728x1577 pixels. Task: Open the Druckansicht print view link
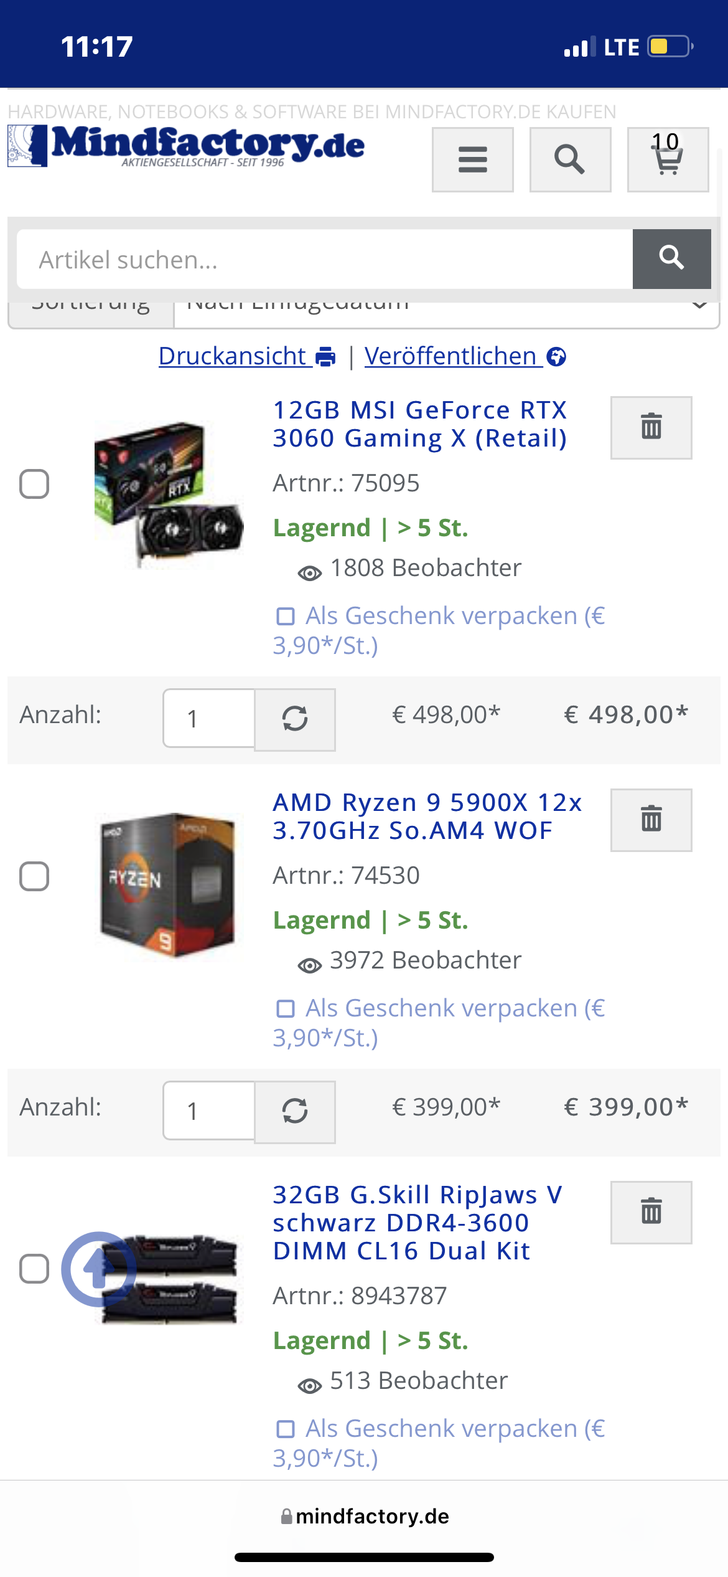coord(247,356)
